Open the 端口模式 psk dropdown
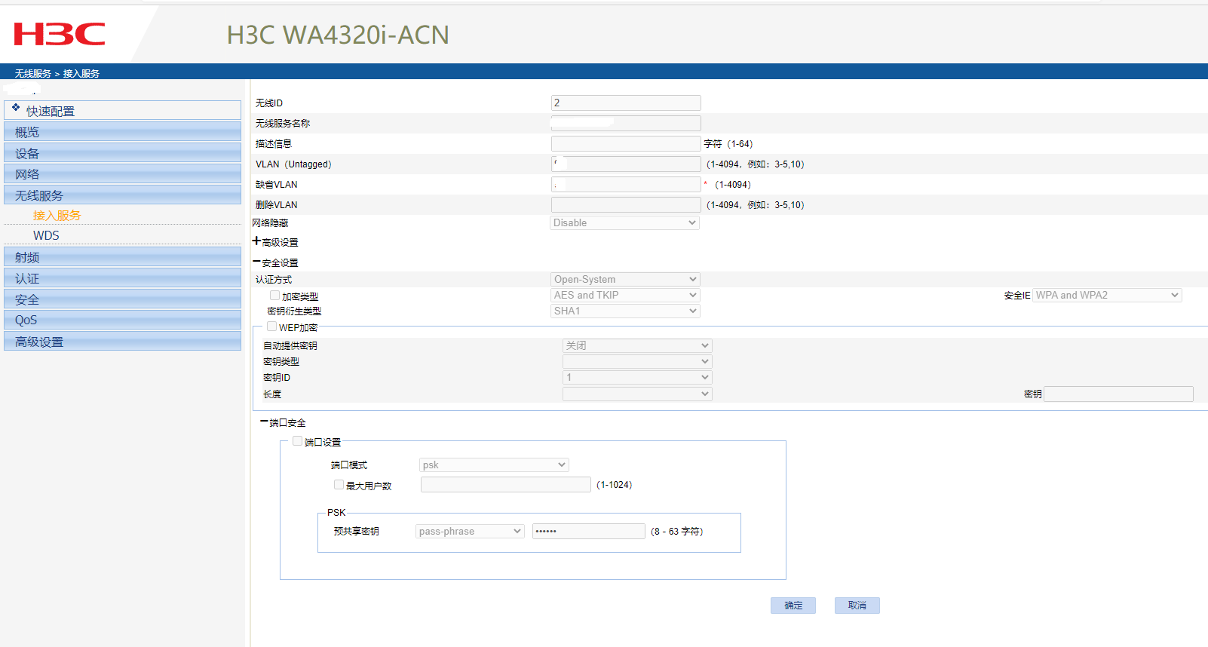This screenshot has width=1208, height=647. click(x=494, y=465)
